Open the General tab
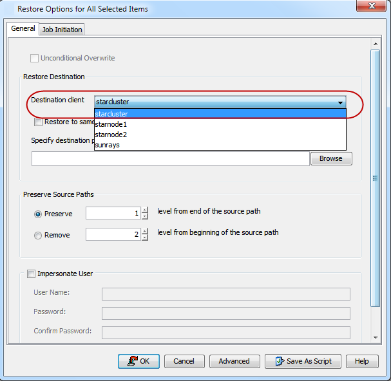The width and height of the screenshot is (391, 381). 23,29
